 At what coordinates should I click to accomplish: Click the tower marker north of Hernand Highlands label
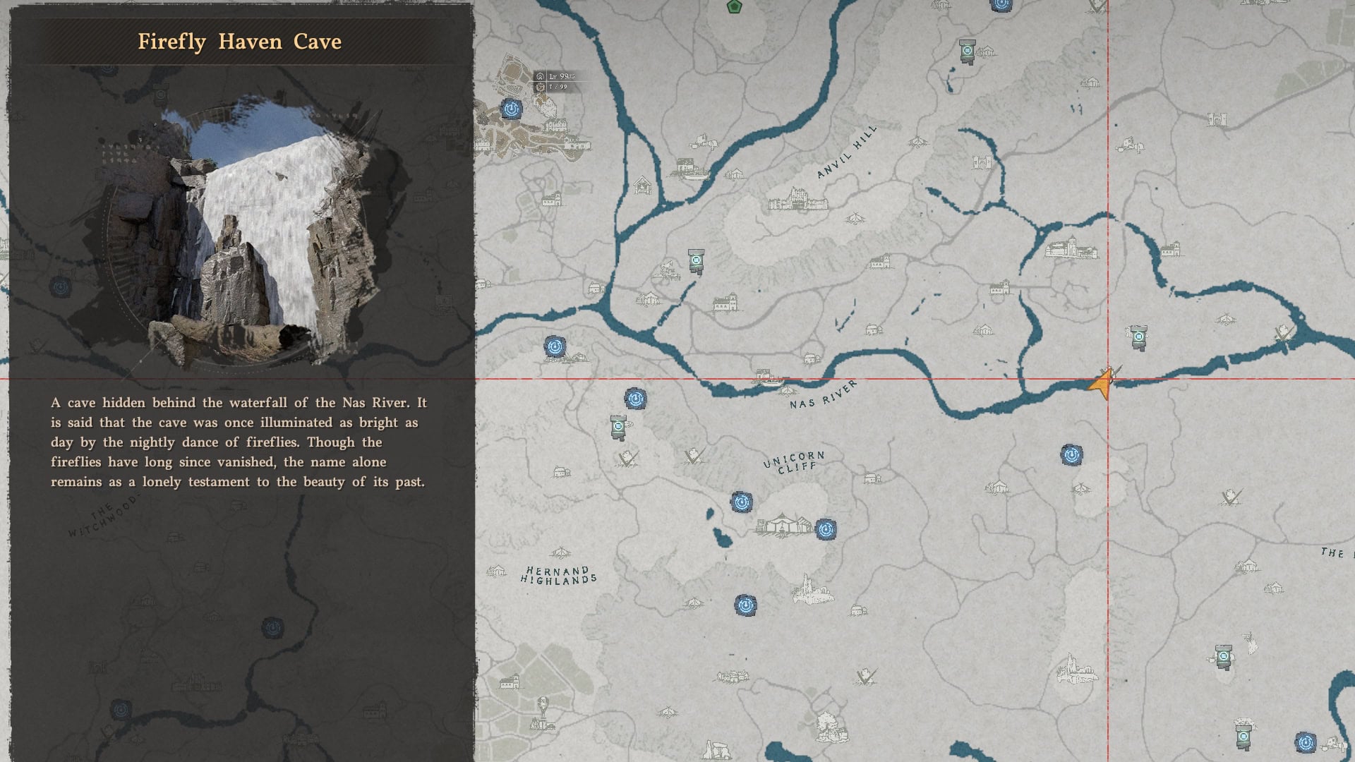pyautogui.click(x=618, y=427)
